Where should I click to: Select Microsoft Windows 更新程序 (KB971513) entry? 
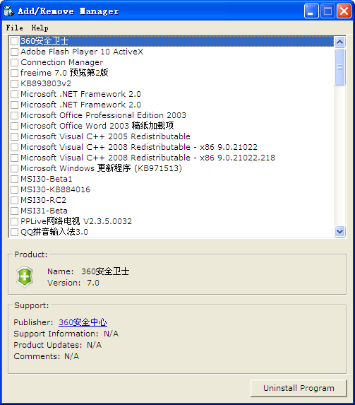[101, 168]
